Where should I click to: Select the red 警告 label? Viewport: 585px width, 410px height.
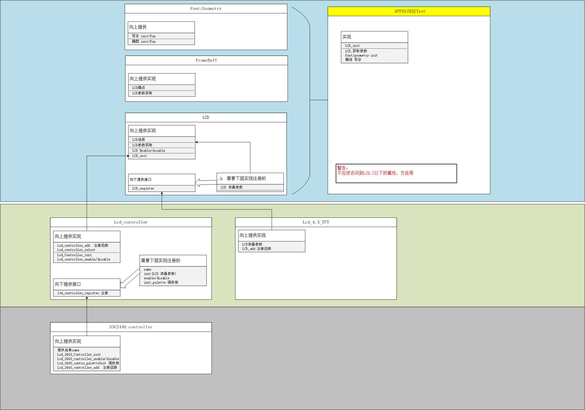click(x=343, y=168)
